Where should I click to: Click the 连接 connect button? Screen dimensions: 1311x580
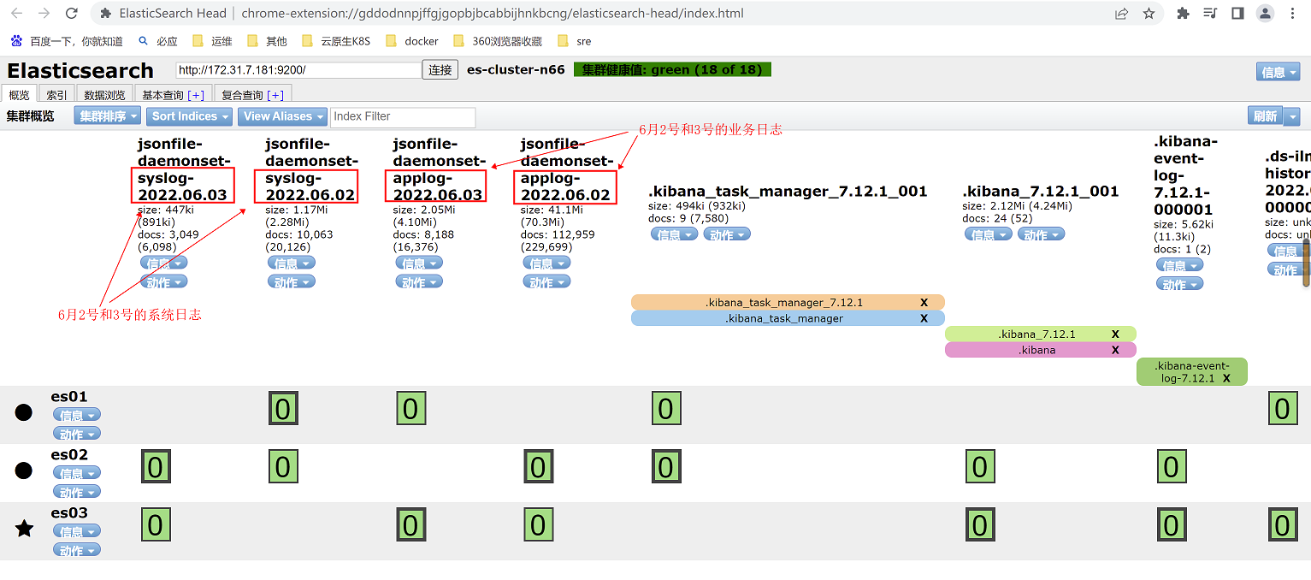(x=440, y=70)
